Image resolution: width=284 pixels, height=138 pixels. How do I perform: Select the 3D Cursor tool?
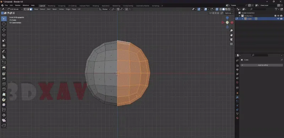click(4, 24)
